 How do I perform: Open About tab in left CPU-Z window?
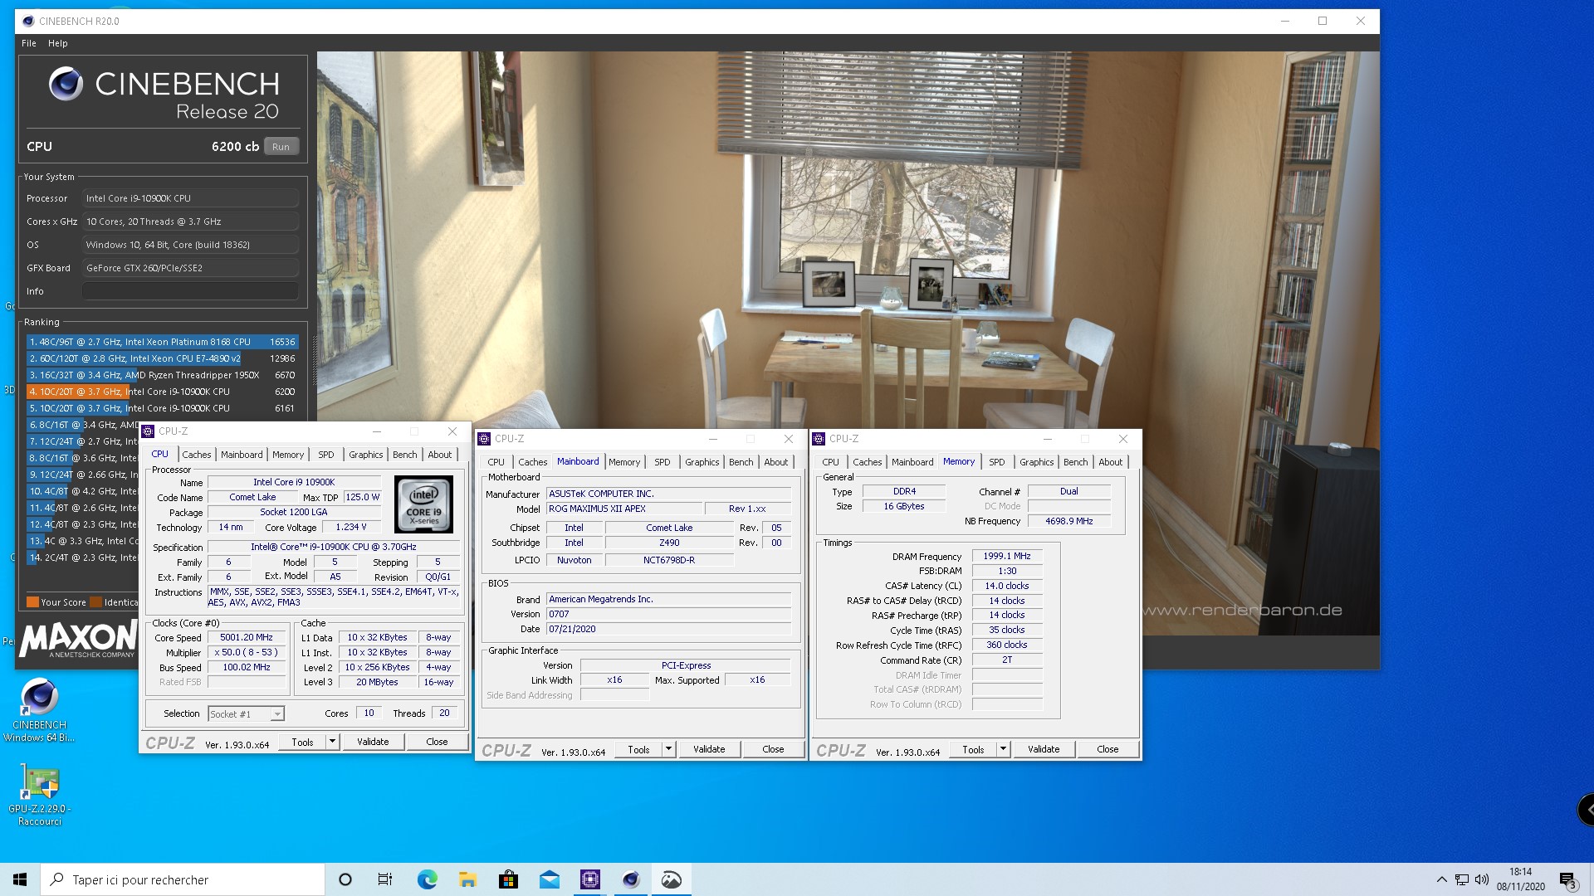click(440, 455)
